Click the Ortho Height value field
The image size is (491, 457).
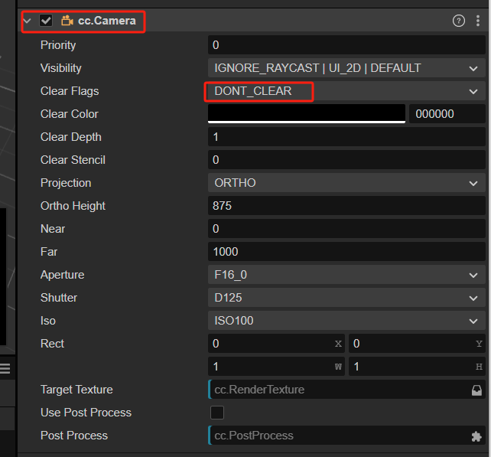346,206
